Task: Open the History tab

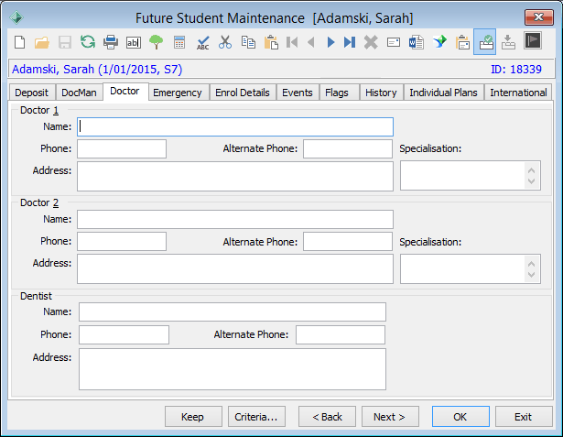Action: coord(381,93)
